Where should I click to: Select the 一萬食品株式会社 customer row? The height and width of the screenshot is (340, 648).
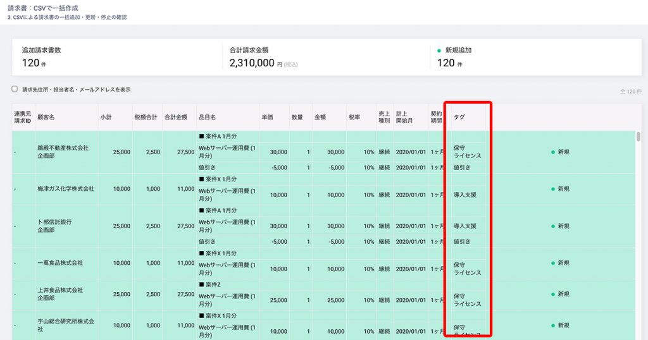point(323,263)
